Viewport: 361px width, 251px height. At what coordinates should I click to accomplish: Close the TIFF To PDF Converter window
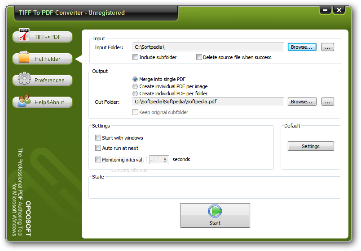coord(339,10)
